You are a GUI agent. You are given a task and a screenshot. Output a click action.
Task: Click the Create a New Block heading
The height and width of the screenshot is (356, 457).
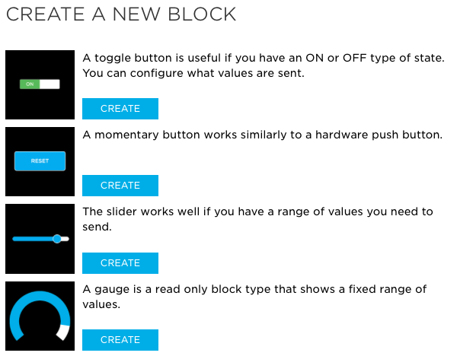[121, 14]
